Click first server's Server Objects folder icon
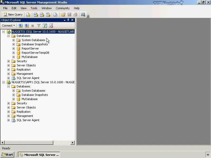The image size is (211, 158). 13,65
